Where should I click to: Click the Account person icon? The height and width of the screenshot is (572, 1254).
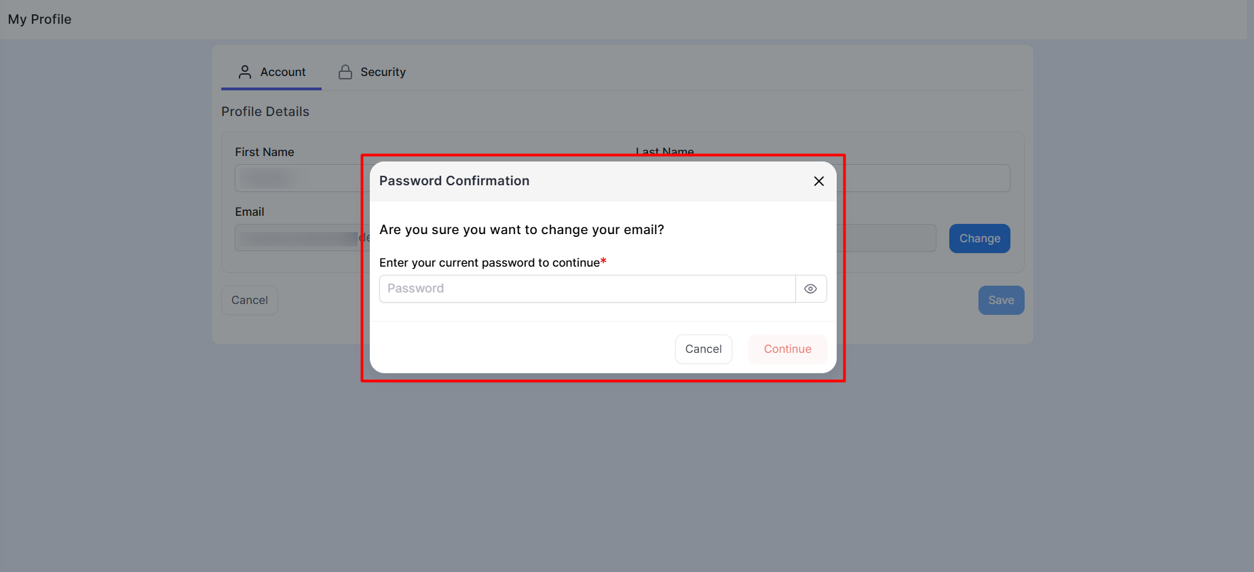pyautogui.click(x=245, y=72)
